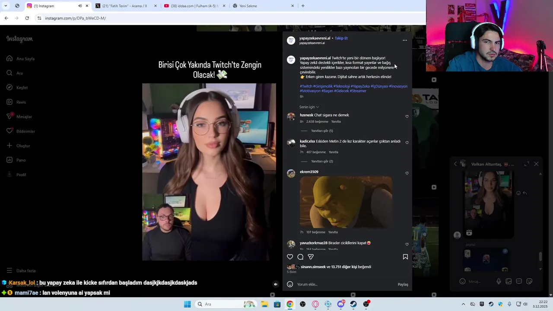Reload the page

point(27,18)
